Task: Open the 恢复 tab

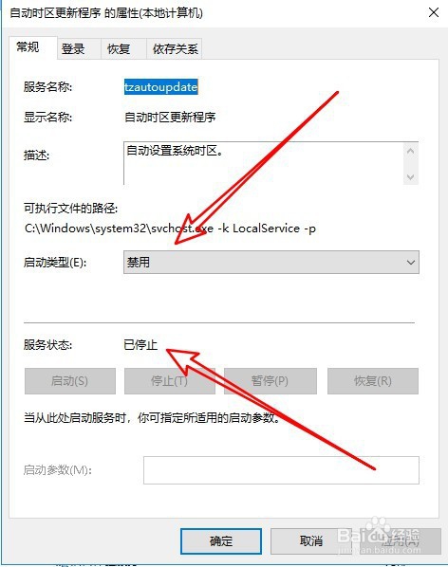Action: [x=123, y=48]
